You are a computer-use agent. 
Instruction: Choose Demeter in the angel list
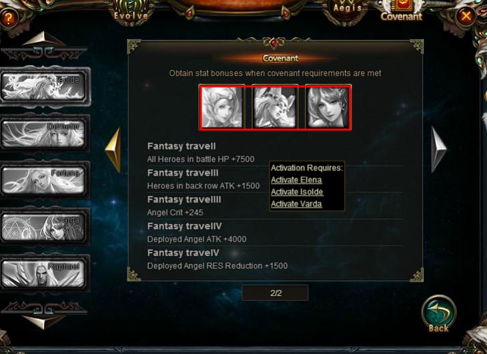(44, 134)
